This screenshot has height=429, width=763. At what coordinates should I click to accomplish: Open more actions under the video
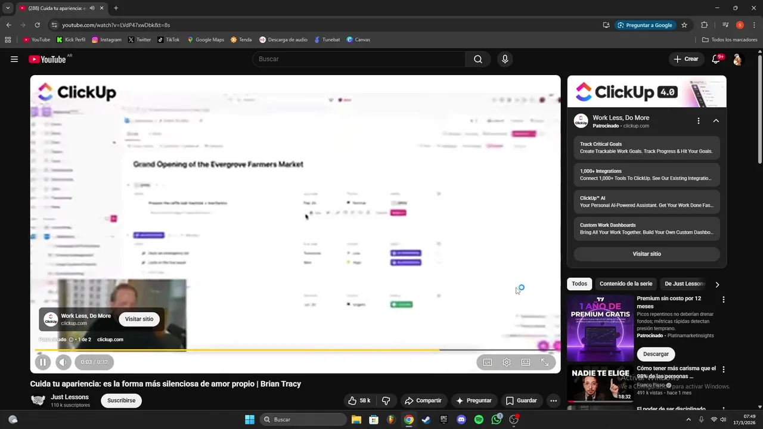point(553,400)
